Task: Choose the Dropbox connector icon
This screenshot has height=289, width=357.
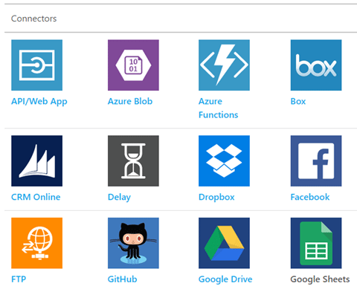Action: (x=224, y=160)
